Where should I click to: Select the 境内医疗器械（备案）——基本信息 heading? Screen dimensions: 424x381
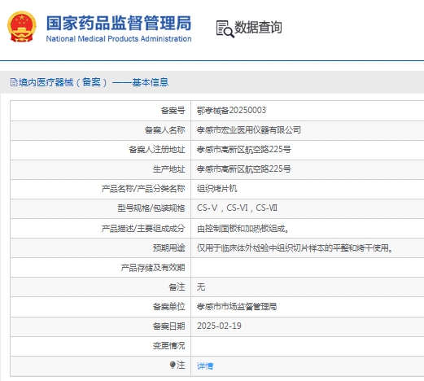pyautogui.click(x=94, y=82)
